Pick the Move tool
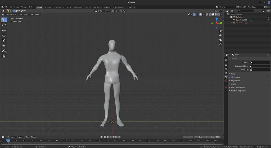Screen dimensions: 271x148 tap(4, 31)
